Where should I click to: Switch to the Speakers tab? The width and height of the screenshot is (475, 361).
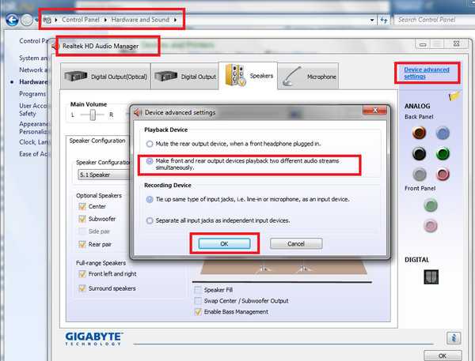pos(248,76)
